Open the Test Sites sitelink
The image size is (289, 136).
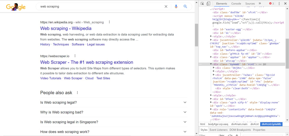[x=103, y=78]
